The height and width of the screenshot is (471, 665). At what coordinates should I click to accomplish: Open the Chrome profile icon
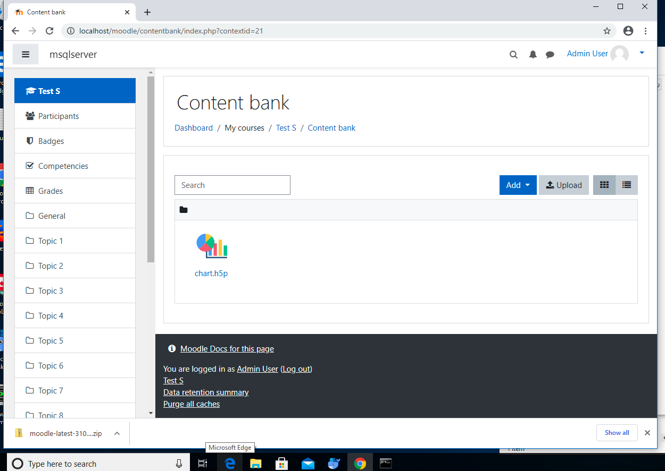[628, 31]
